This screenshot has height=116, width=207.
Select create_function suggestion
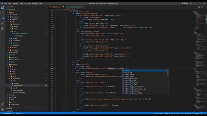click(x=145, y=79)
